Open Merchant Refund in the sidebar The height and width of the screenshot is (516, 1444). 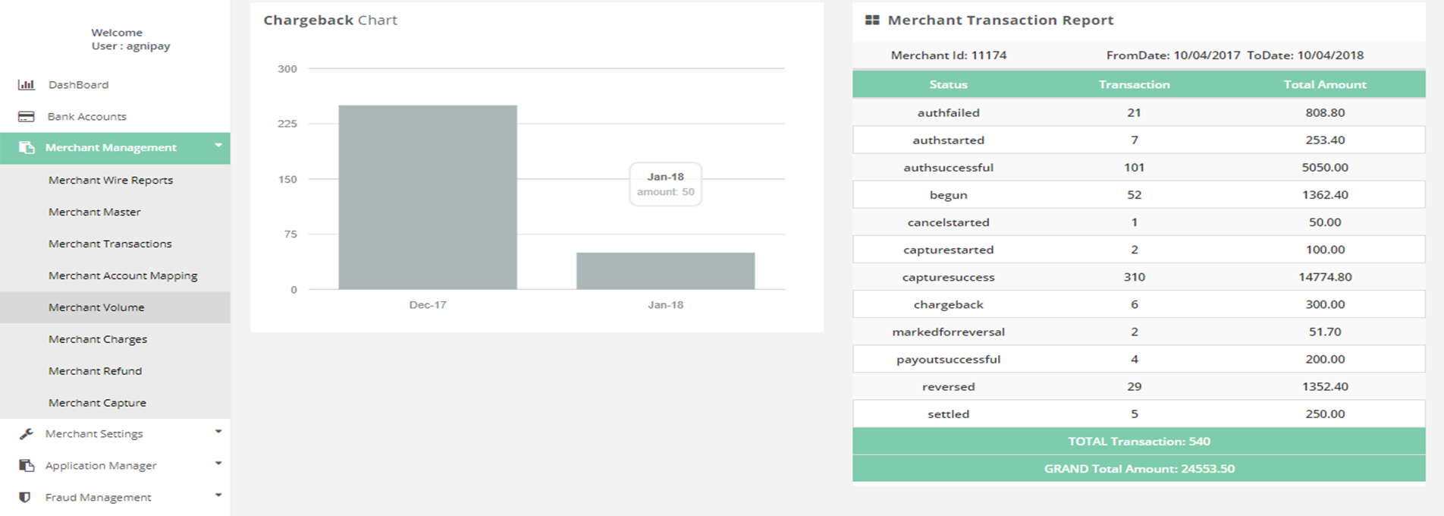pyautogui.click(x=96, y=371)
